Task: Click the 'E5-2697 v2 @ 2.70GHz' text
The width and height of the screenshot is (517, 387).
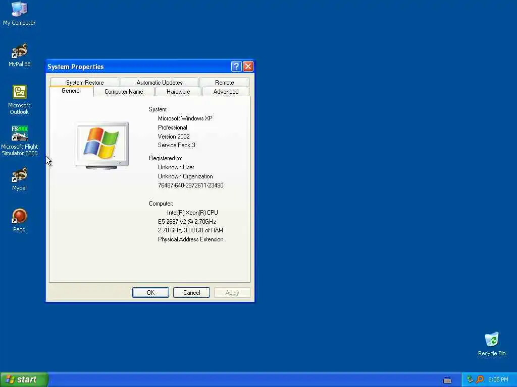Action: coord(187,222)
